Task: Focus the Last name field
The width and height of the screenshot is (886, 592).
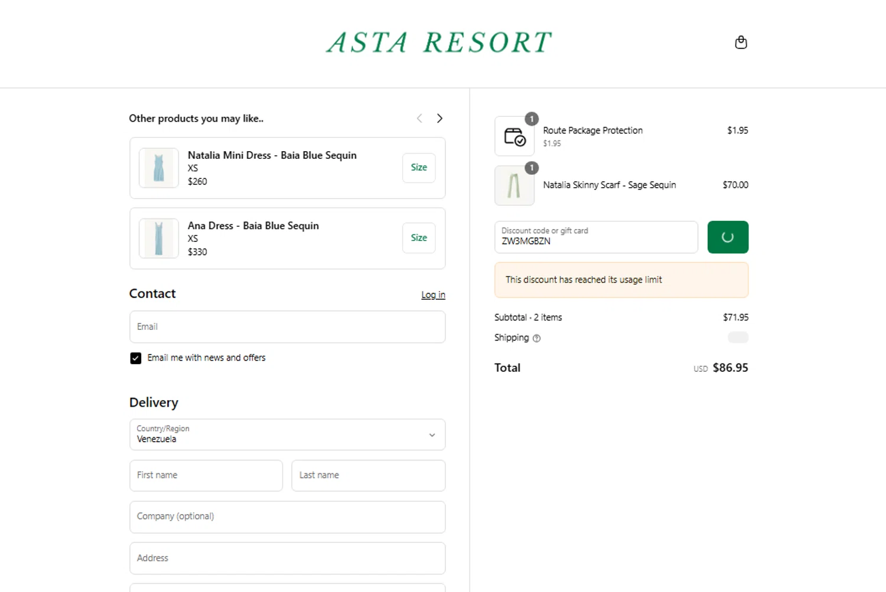Action: click(x=369, y=476)
